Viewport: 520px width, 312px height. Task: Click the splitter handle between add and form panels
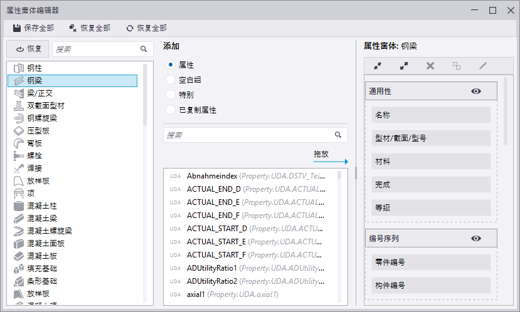[x=356, y=173]
